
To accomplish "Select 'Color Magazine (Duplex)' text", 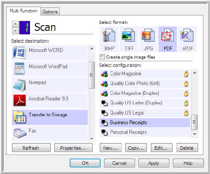I will tap(135, 93).
